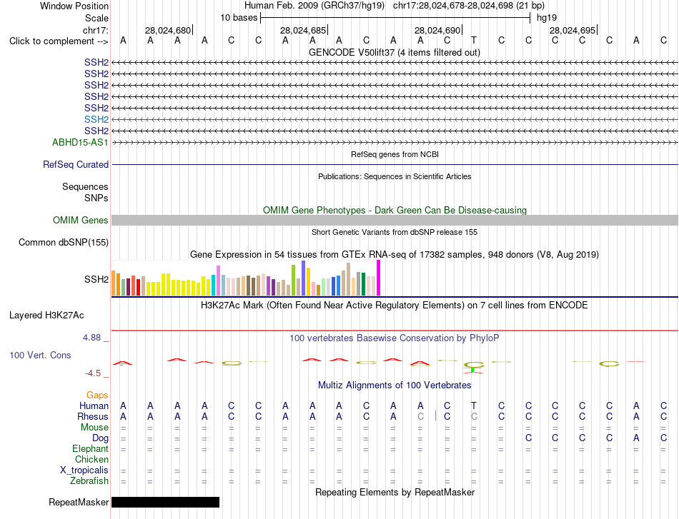The image size is (679, 519).
Task: Click 'Multiz Alignments of 100 Vertebrates' title
Action: (x=395, y=385)
